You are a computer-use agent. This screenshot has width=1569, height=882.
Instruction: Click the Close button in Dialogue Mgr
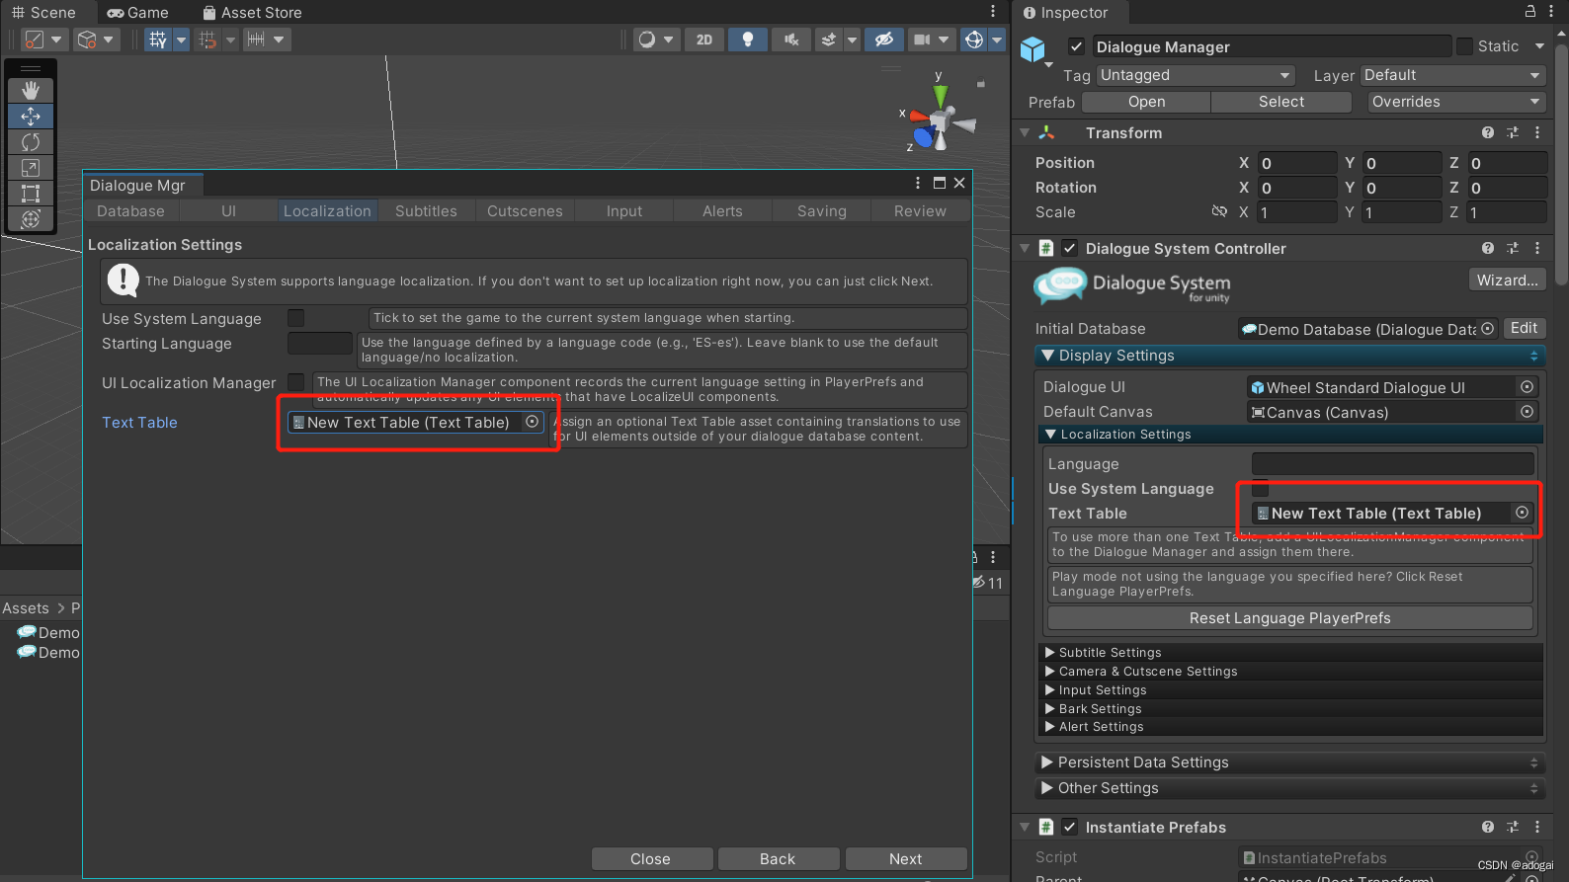650,859
